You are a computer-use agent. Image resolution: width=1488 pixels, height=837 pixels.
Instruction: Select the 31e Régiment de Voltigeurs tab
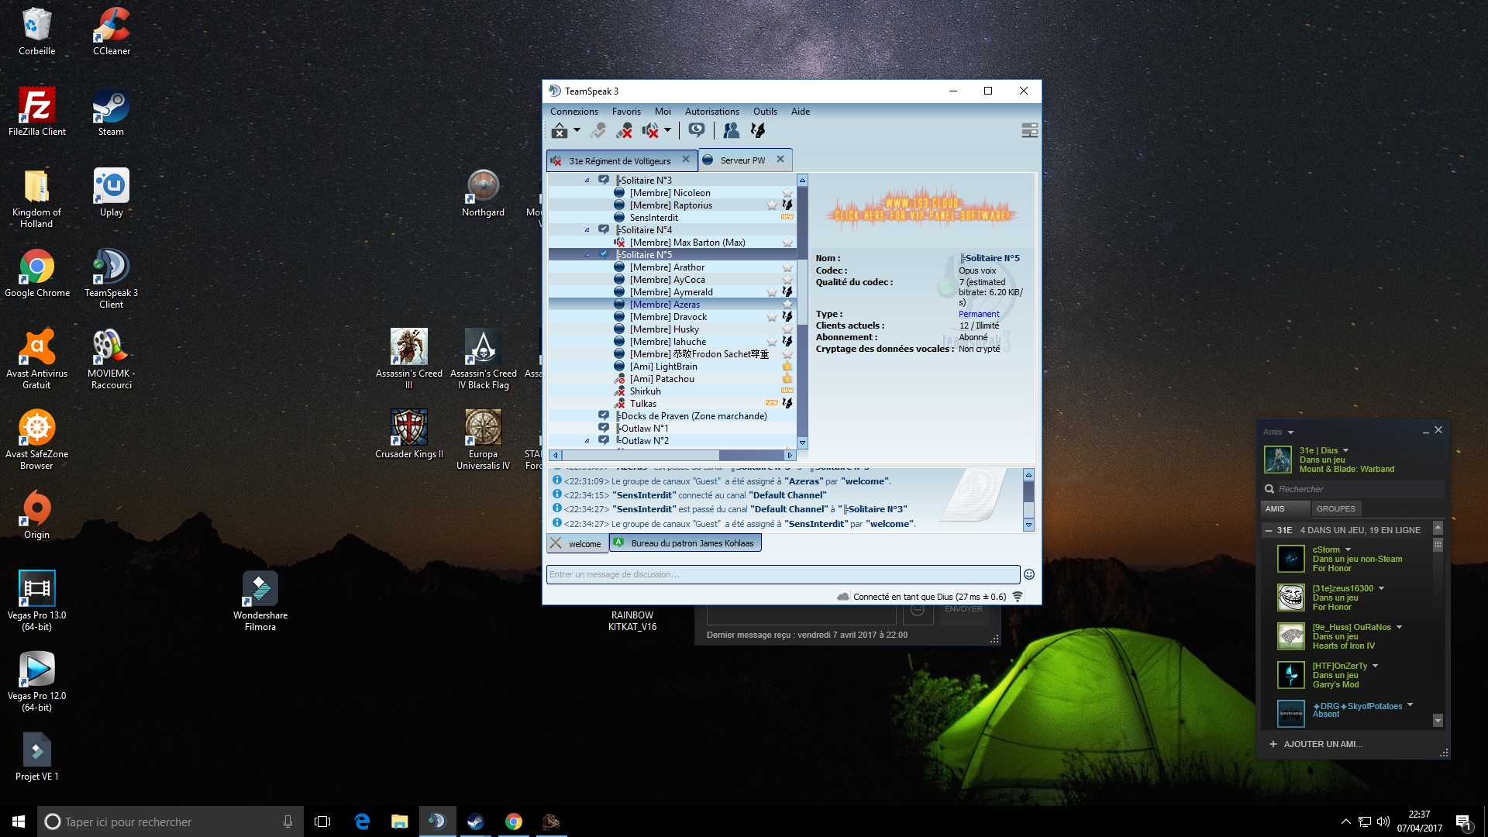[618, 160]
